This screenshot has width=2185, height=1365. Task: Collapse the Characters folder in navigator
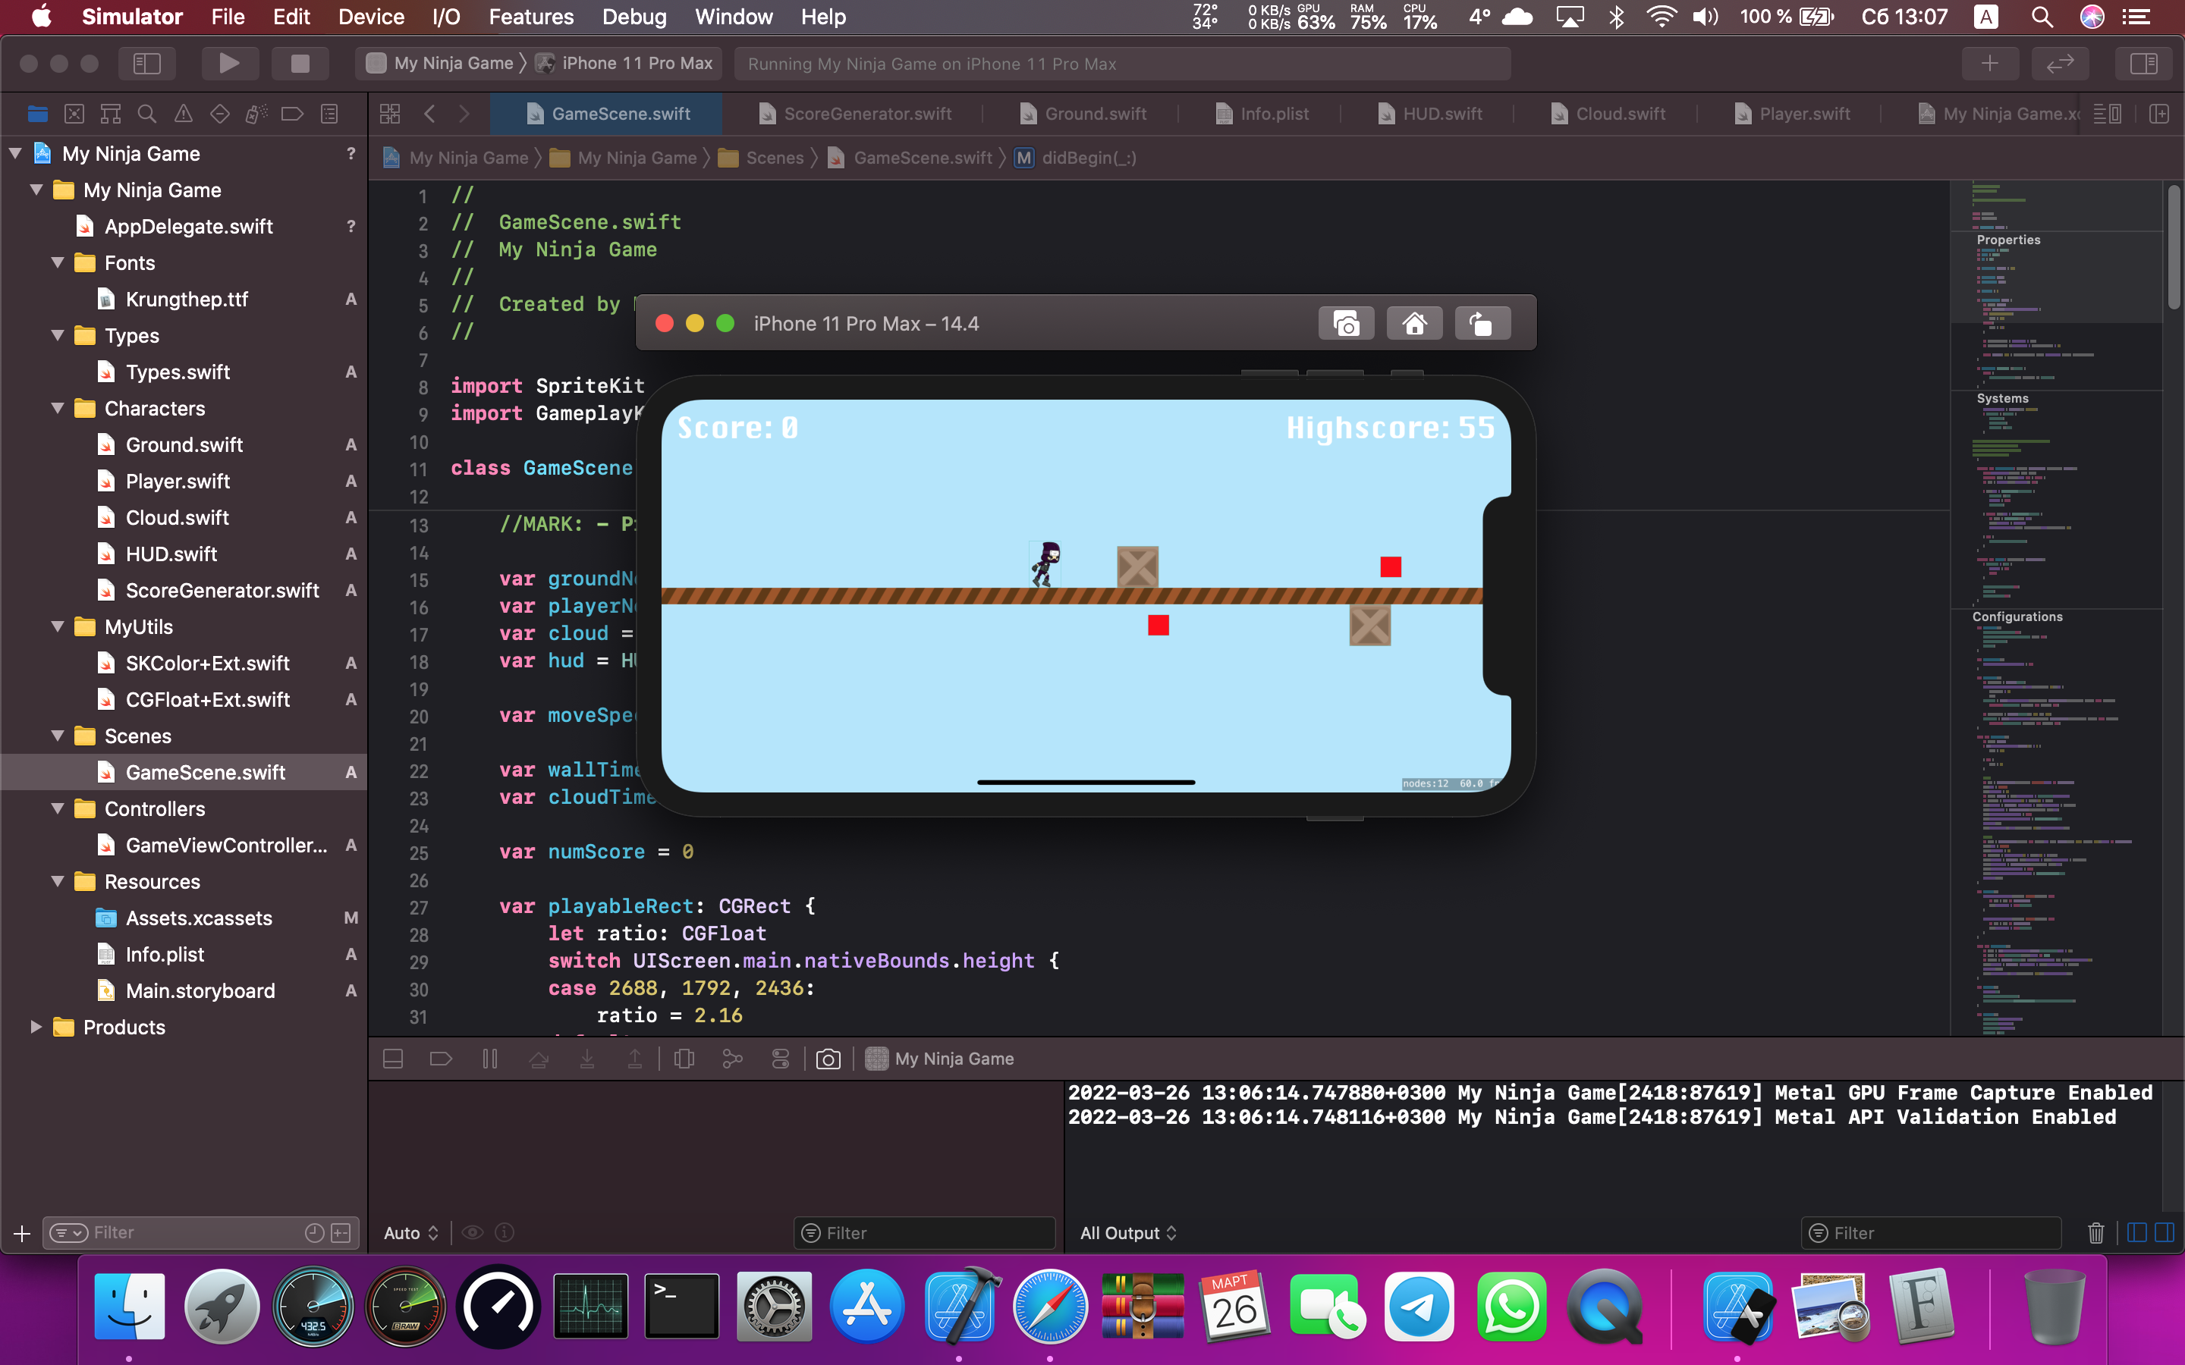pyautogui.click(x=58, y=408)
